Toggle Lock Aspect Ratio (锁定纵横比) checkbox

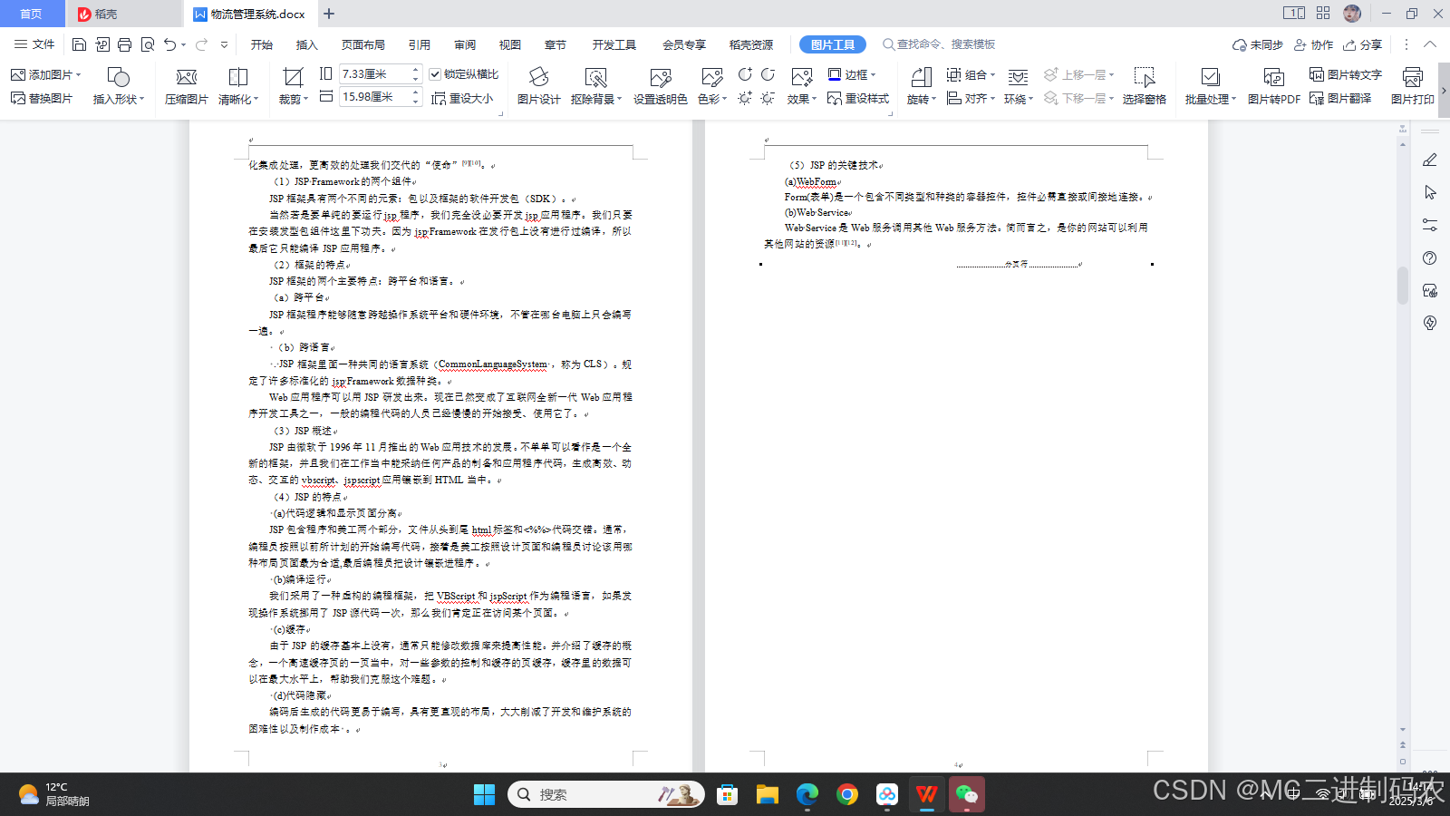click(435, 74)
